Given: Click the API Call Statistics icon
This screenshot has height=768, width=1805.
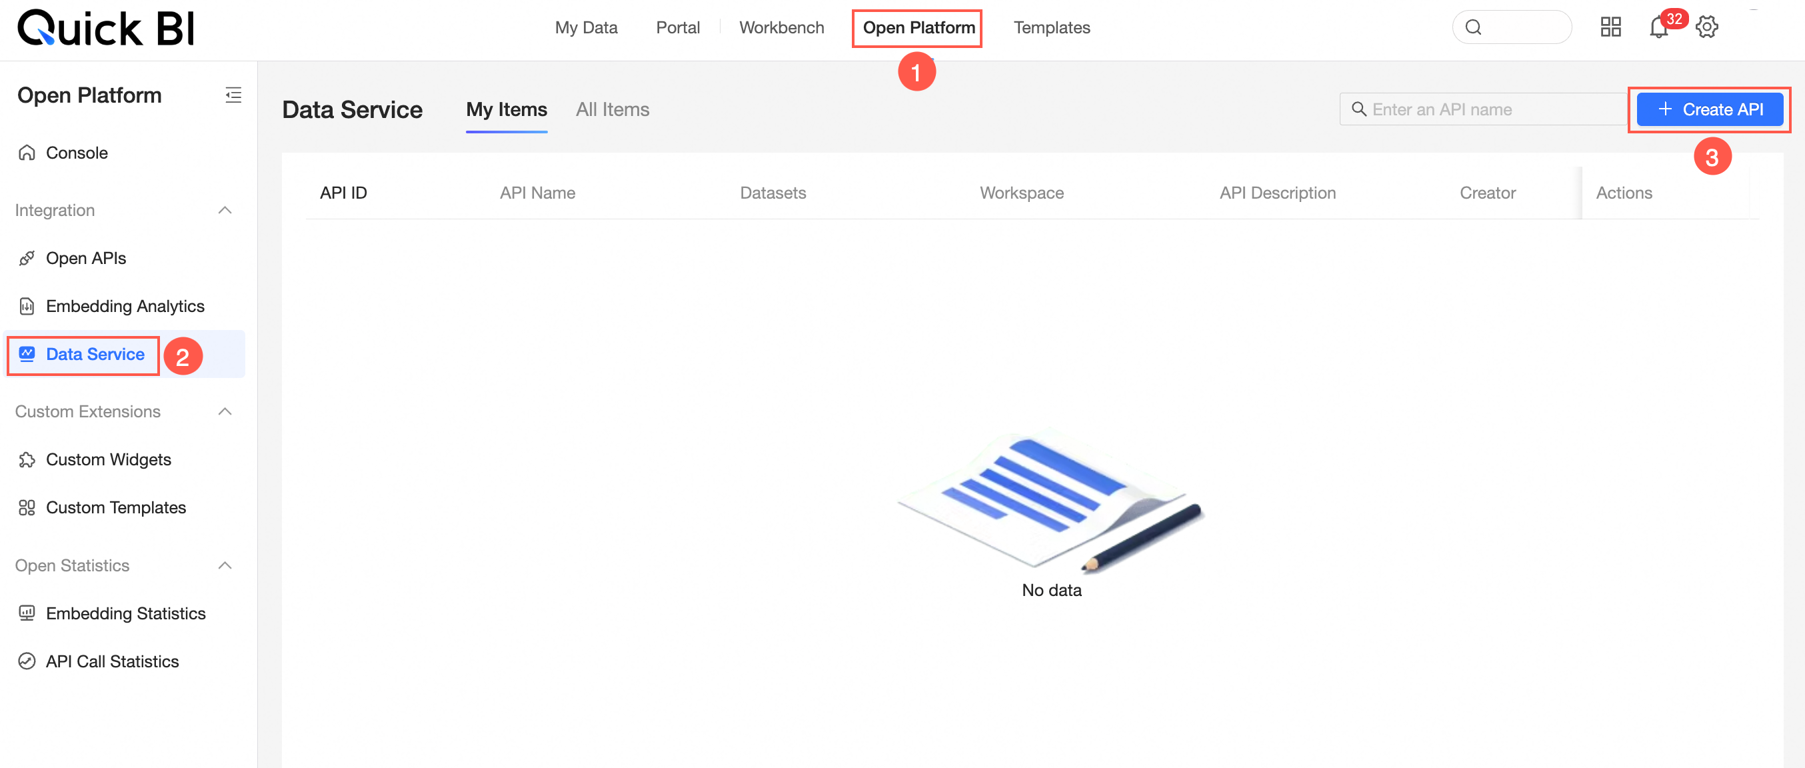Looking at the screenshot, I should tap(27, 661).
